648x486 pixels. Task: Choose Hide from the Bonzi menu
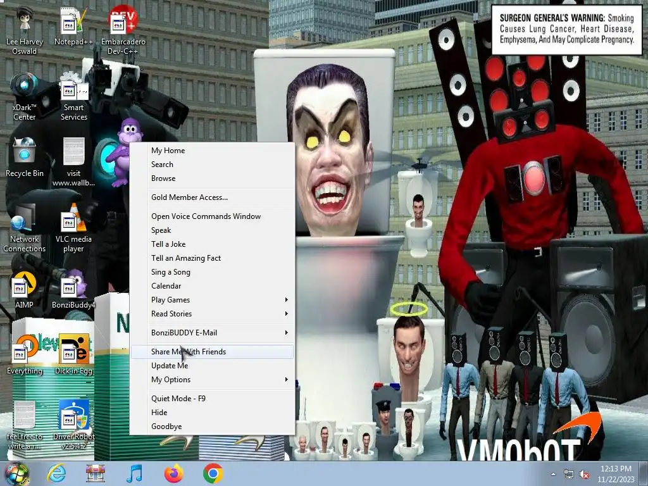coord(213,413)
